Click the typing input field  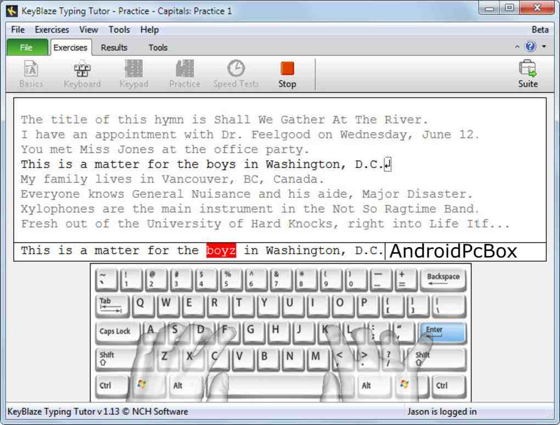click(x=279, y=251)
